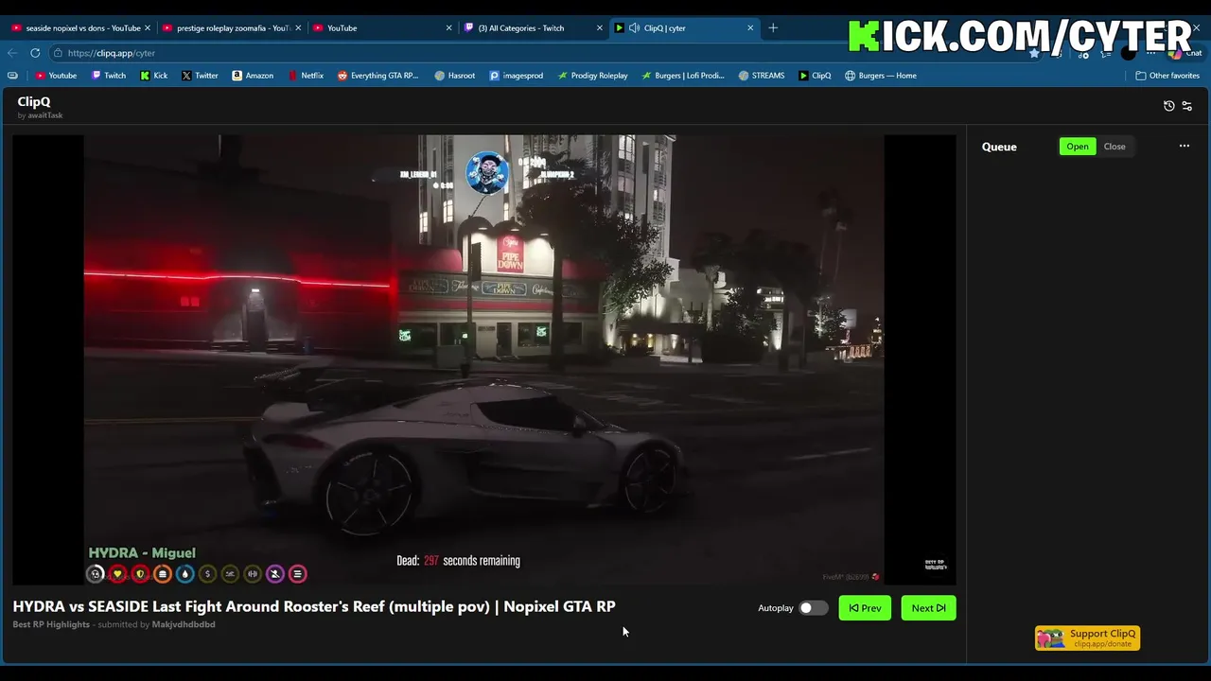View site info icon beside the URL

coord(58,53)
